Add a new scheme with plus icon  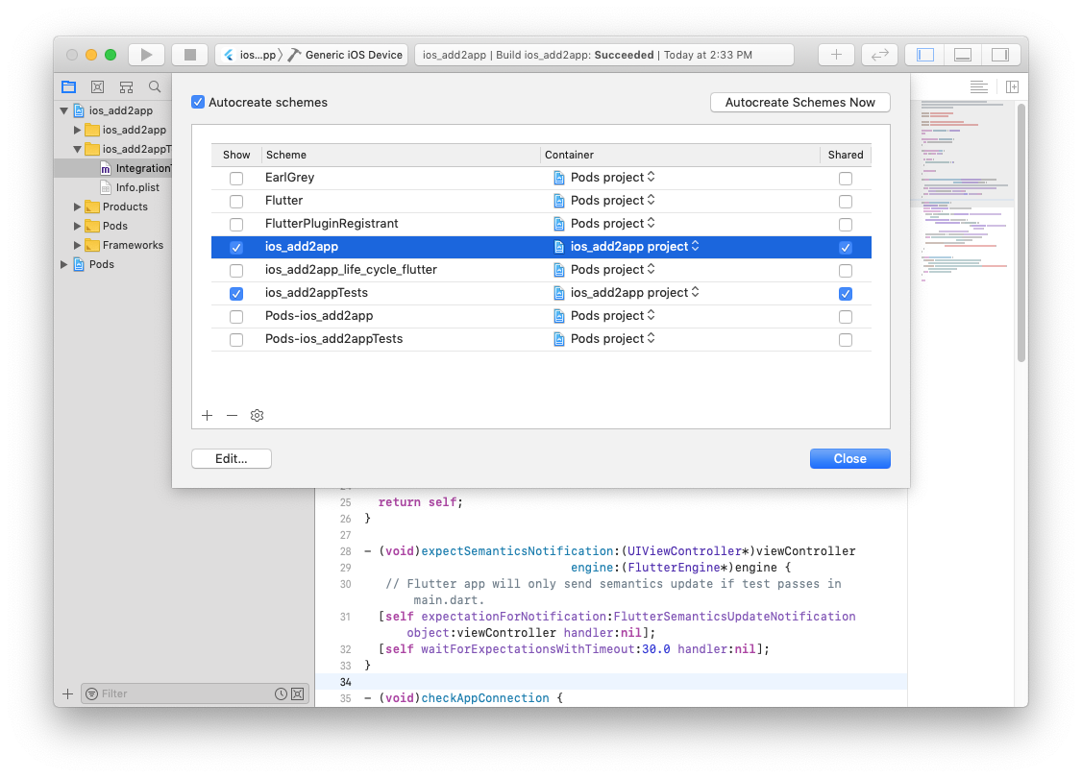(x=207, y=415)
